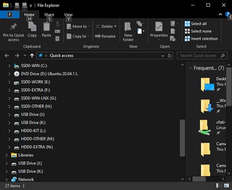The height and width of the screenshot is (190, 232).
Task: Open the New item menu icon
Action: coord(141,31)
